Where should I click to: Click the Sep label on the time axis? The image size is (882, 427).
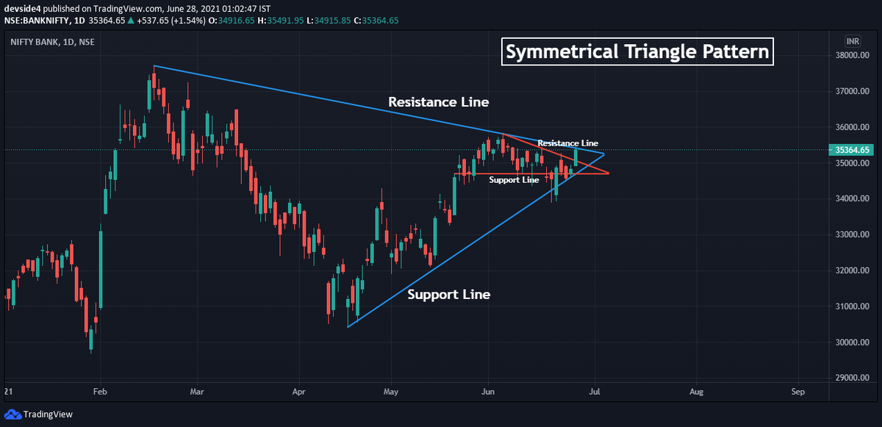(x=797, y=392)
